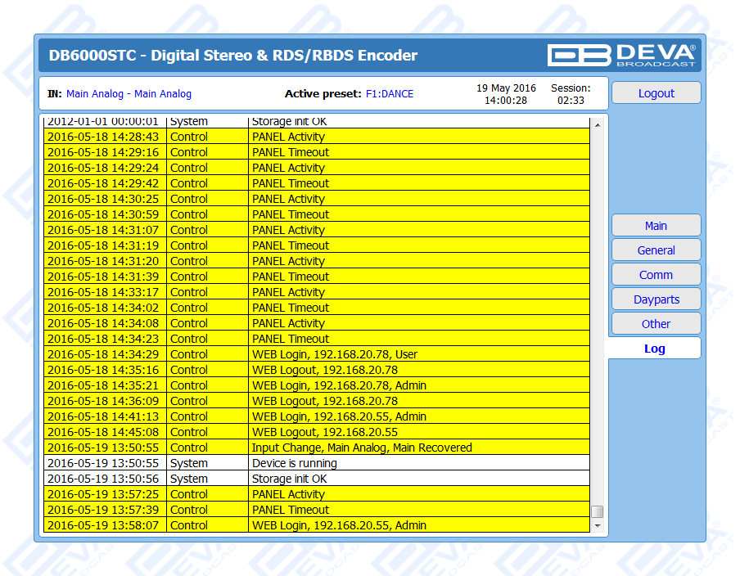Click the DB6000STC encoder title header
Image resolution: width=740 pixels, height=576 pixels.
(x=233, y=56)
